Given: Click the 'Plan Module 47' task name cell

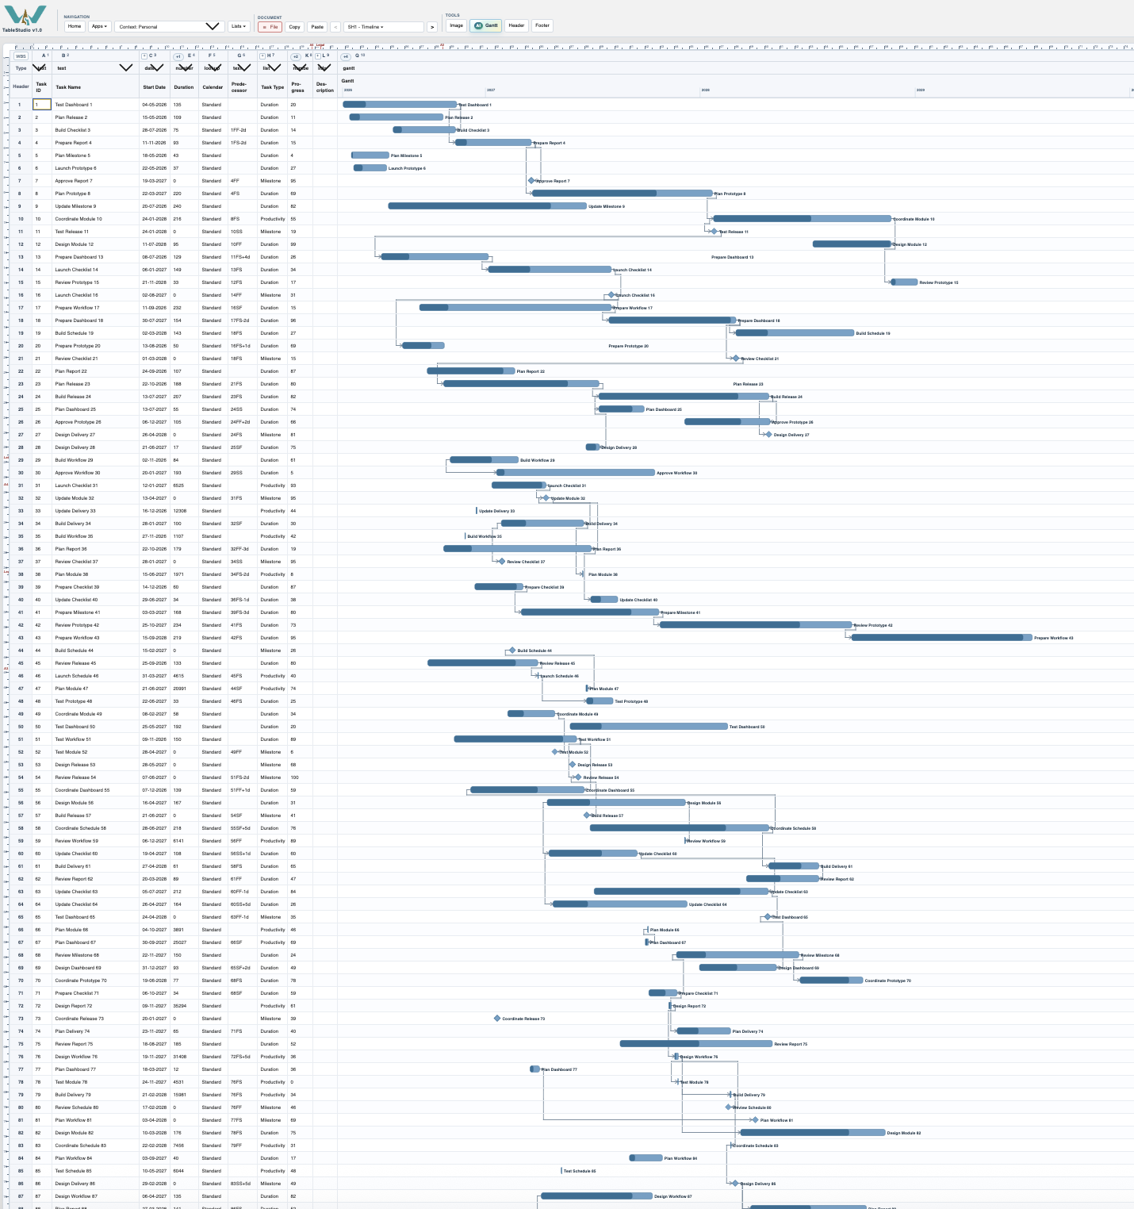Looking at the screenshot, I should [x=96, y=689].
